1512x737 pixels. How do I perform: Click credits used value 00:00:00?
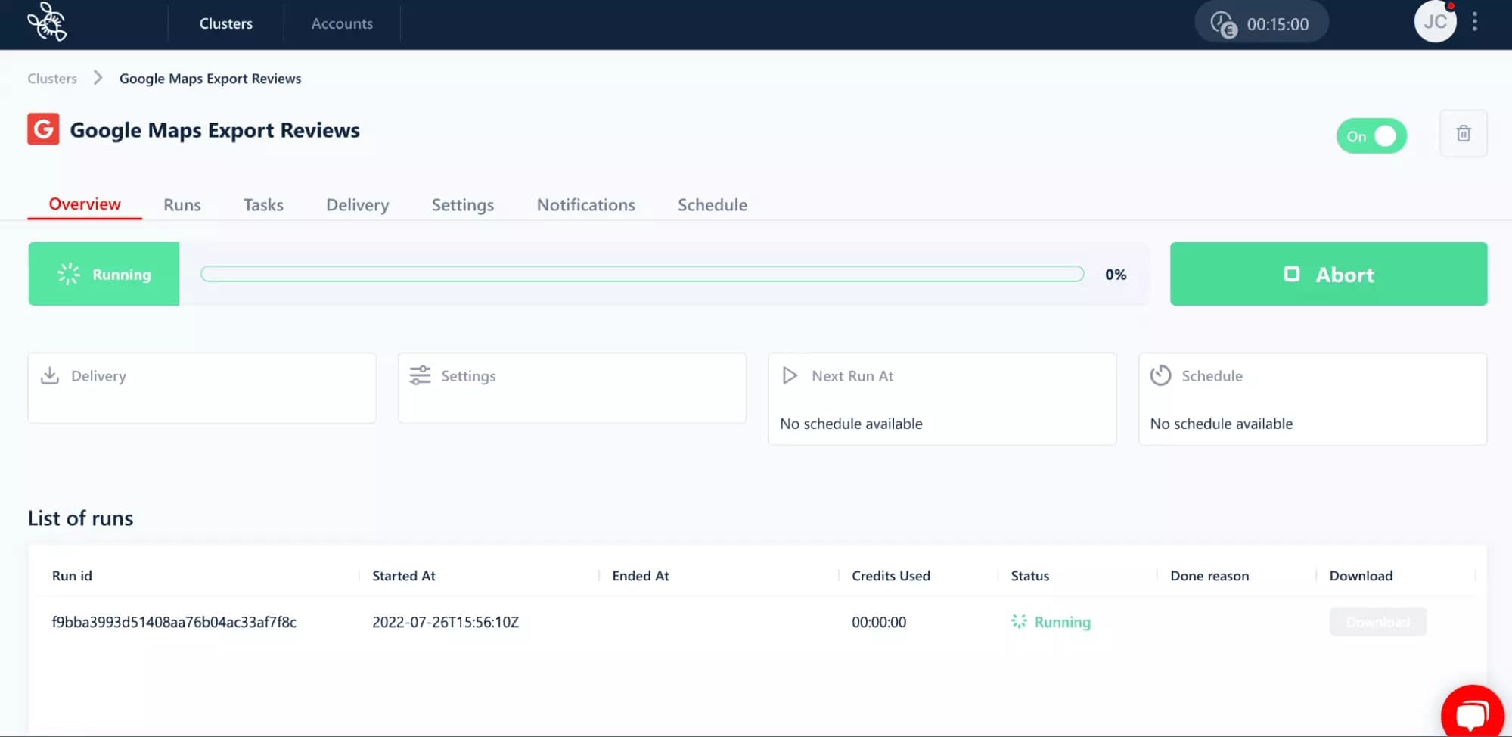coord(878,622)
